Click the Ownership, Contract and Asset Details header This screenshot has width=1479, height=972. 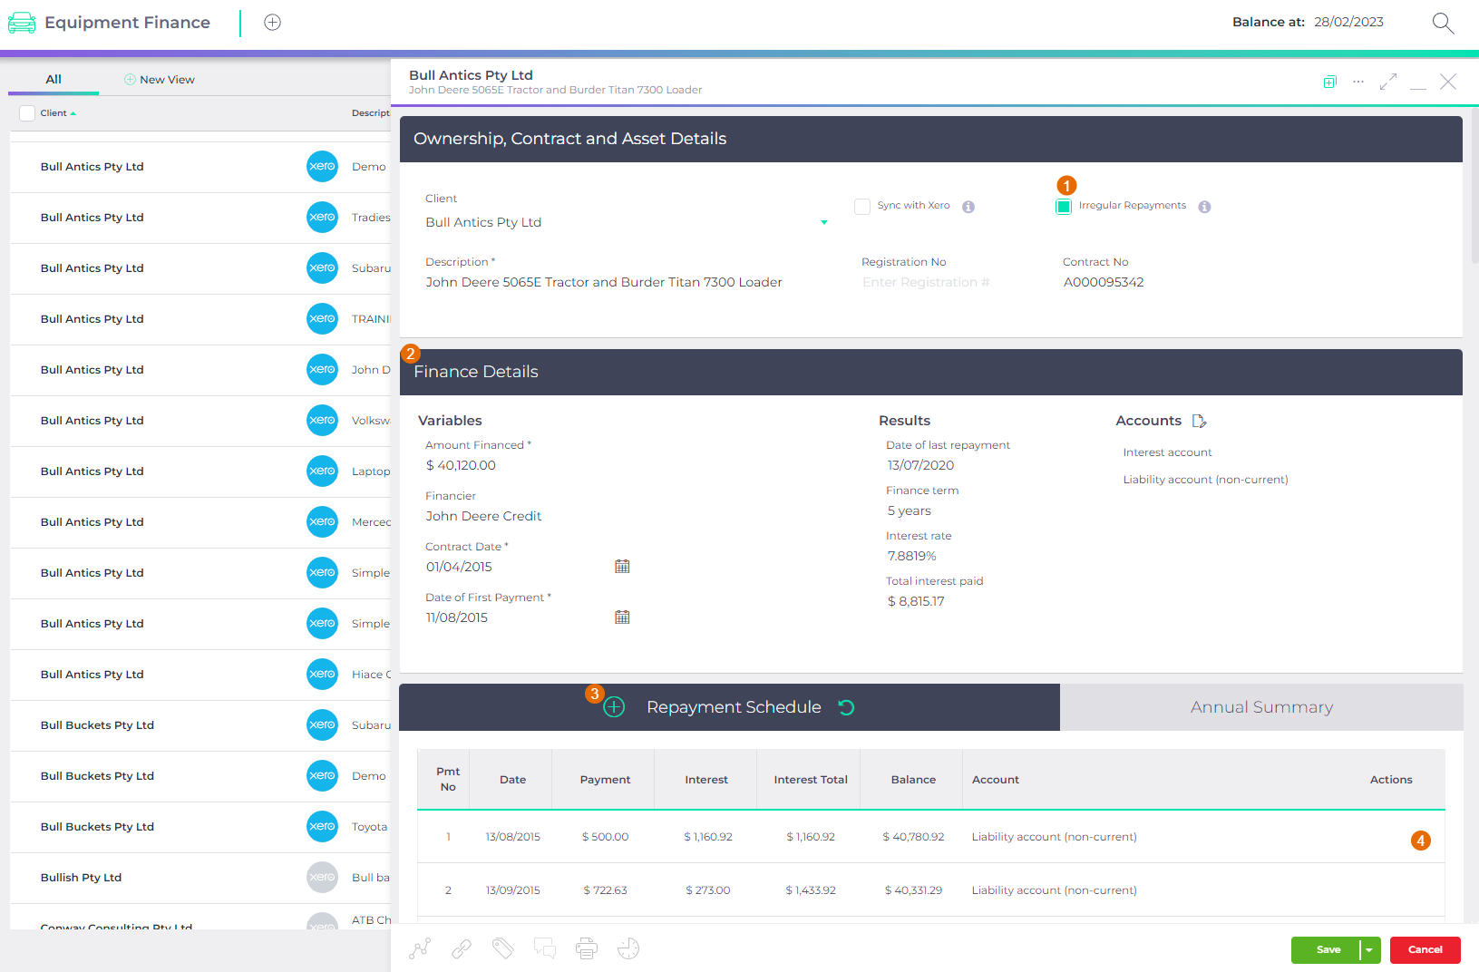point(930,139)
